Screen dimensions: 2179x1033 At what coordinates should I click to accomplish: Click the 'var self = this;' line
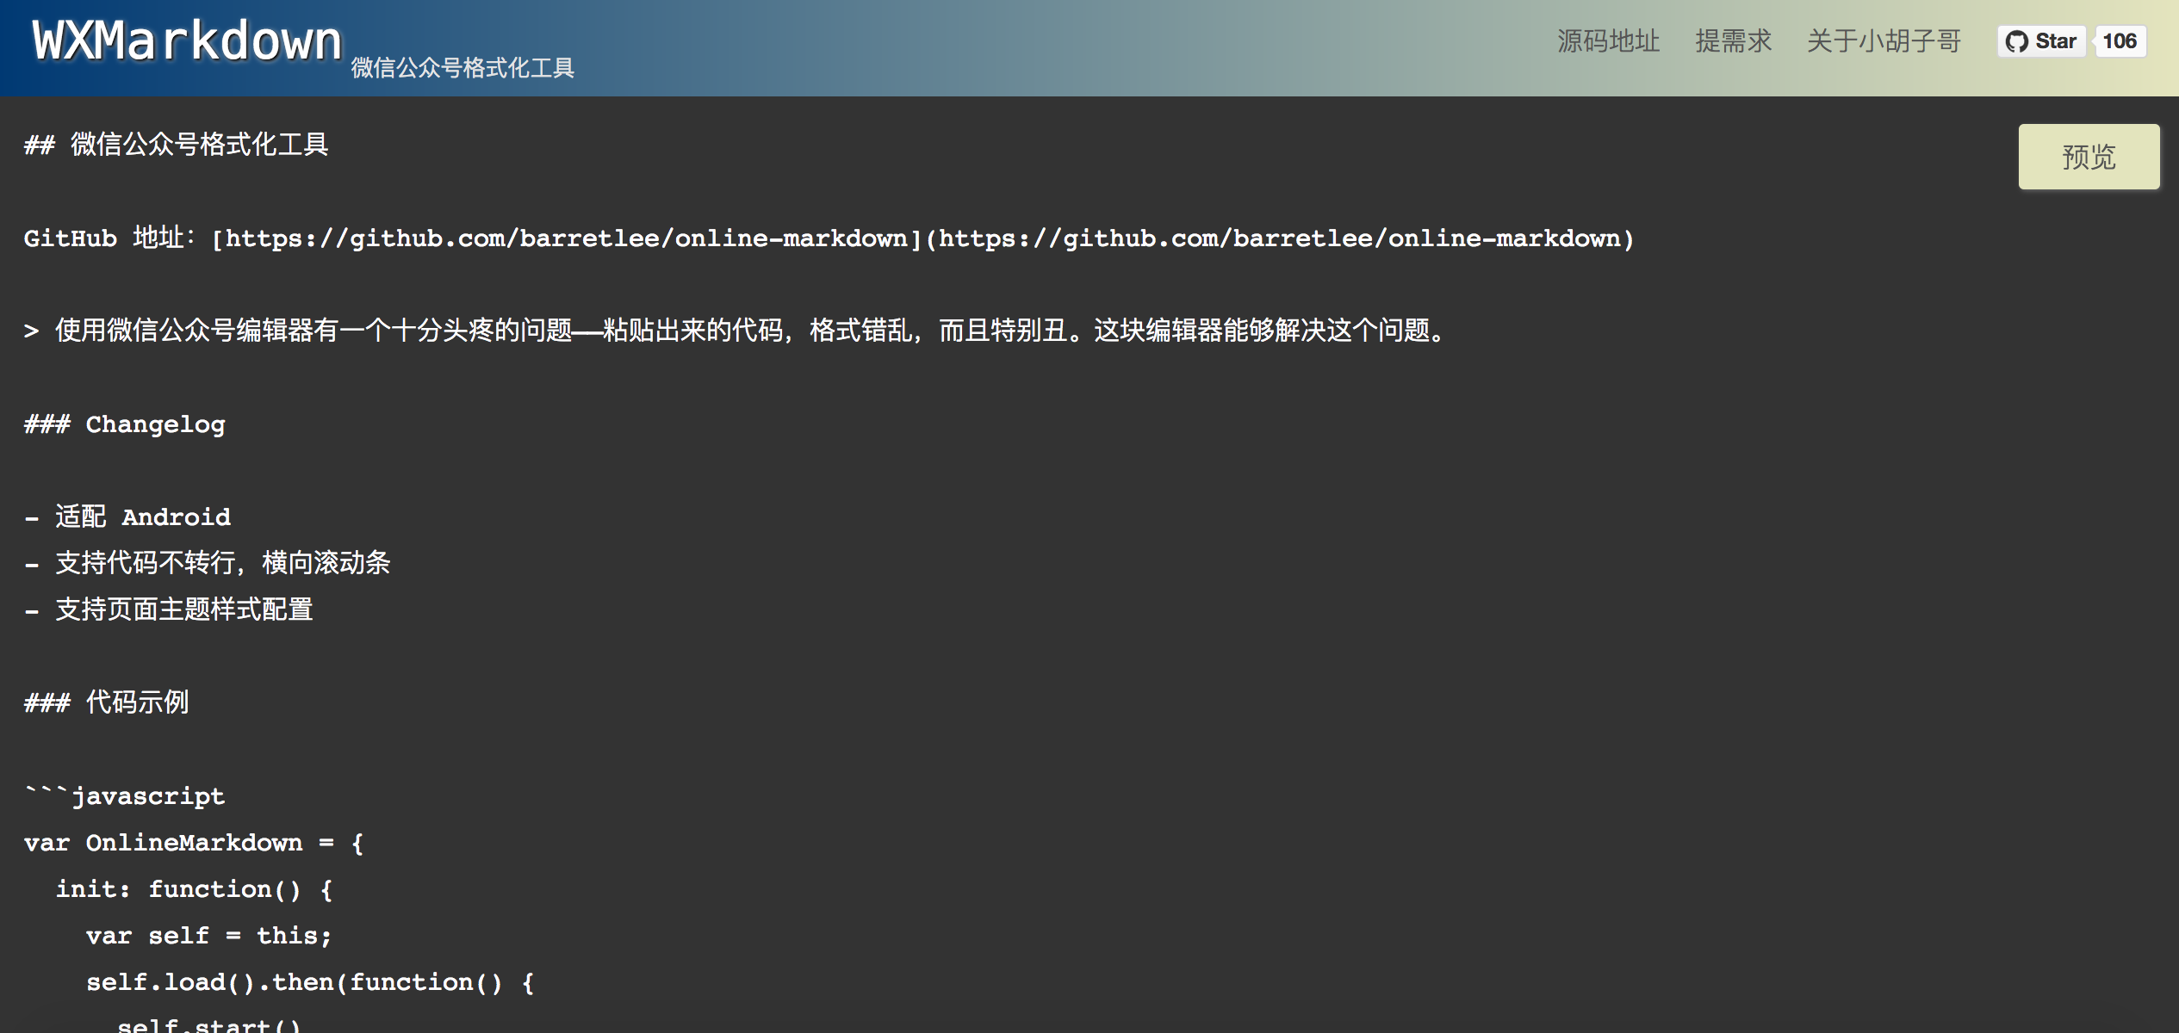pyautogui.click(x=209, y=935)
